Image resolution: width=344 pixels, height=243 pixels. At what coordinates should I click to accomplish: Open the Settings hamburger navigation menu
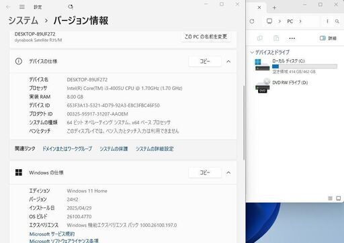(x=22, y=7)
